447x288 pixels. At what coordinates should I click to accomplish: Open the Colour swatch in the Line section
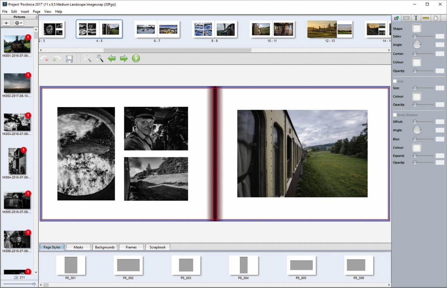click(417, 96)
